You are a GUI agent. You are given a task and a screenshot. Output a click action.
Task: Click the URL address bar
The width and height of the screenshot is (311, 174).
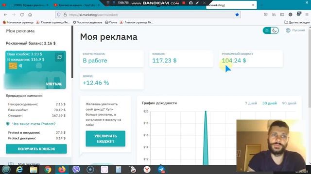click(x=148, y=14)
